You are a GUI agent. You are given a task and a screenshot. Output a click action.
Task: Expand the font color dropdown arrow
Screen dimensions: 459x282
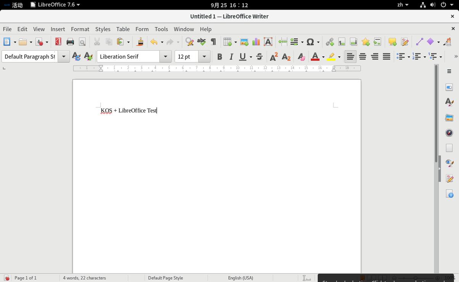[x=323, y=56]
